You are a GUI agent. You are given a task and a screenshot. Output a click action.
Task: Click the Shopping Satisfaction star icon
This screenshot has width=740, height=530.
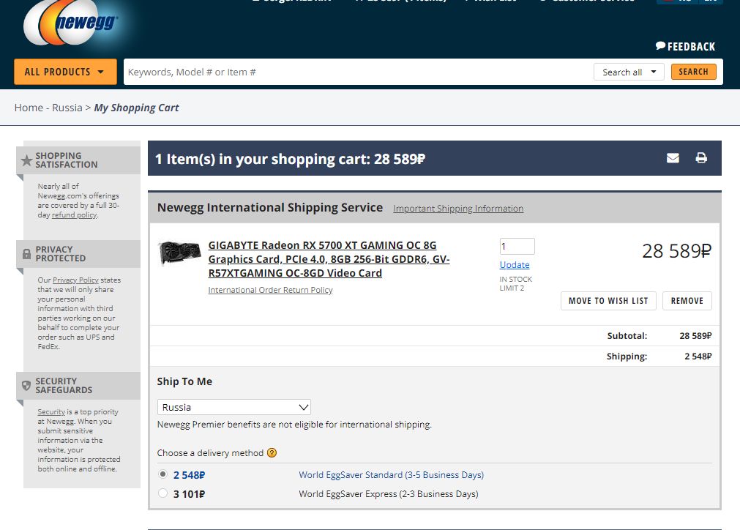[x=27, y=160]
